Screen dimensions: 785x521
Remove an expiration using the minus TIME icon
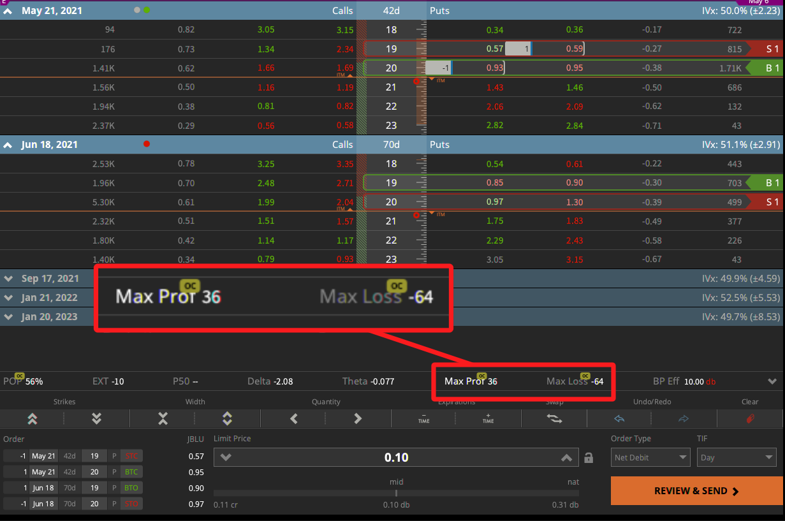(423, 418)
